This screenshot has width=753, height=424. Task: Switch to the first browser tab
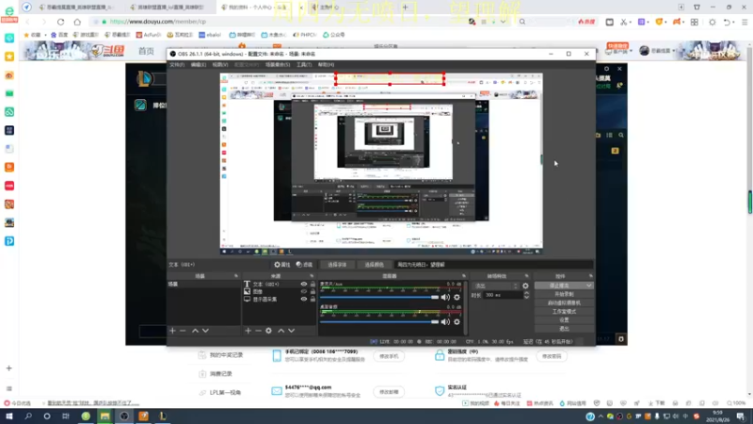tap(77, 8)
